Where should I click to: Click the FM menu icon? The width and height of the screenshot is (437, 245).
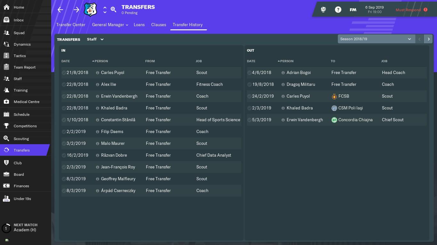coord(353,10)
